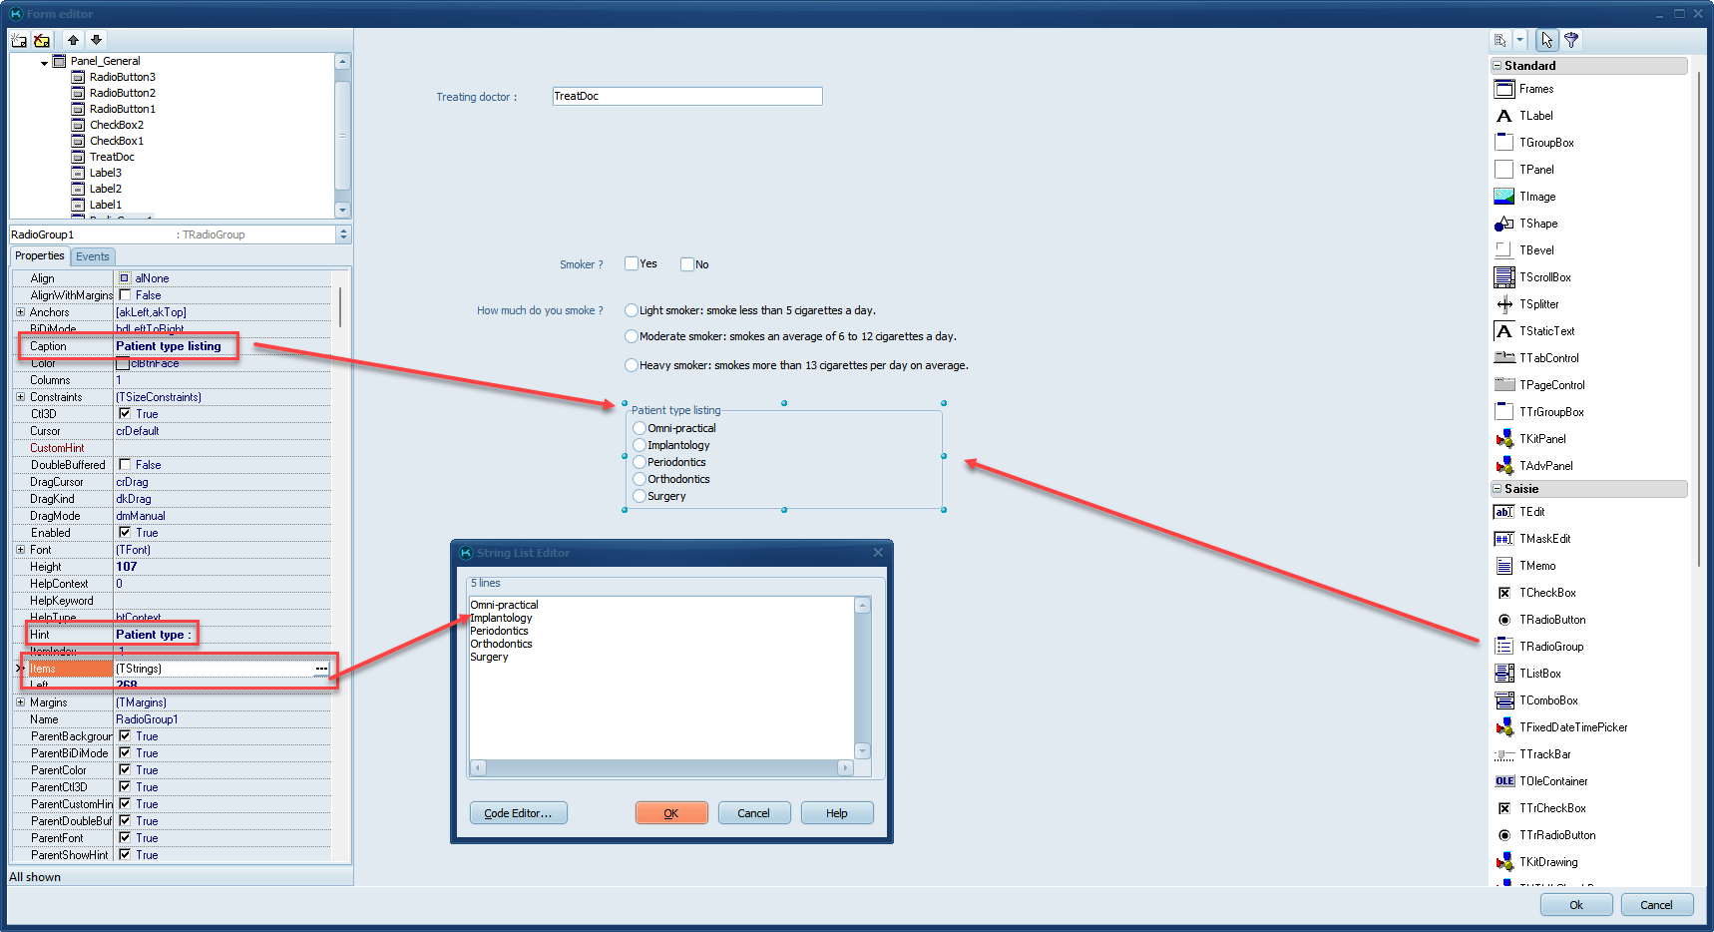
Task: Pick the TMemo component icon
Action: click(x=1503, y=566)
